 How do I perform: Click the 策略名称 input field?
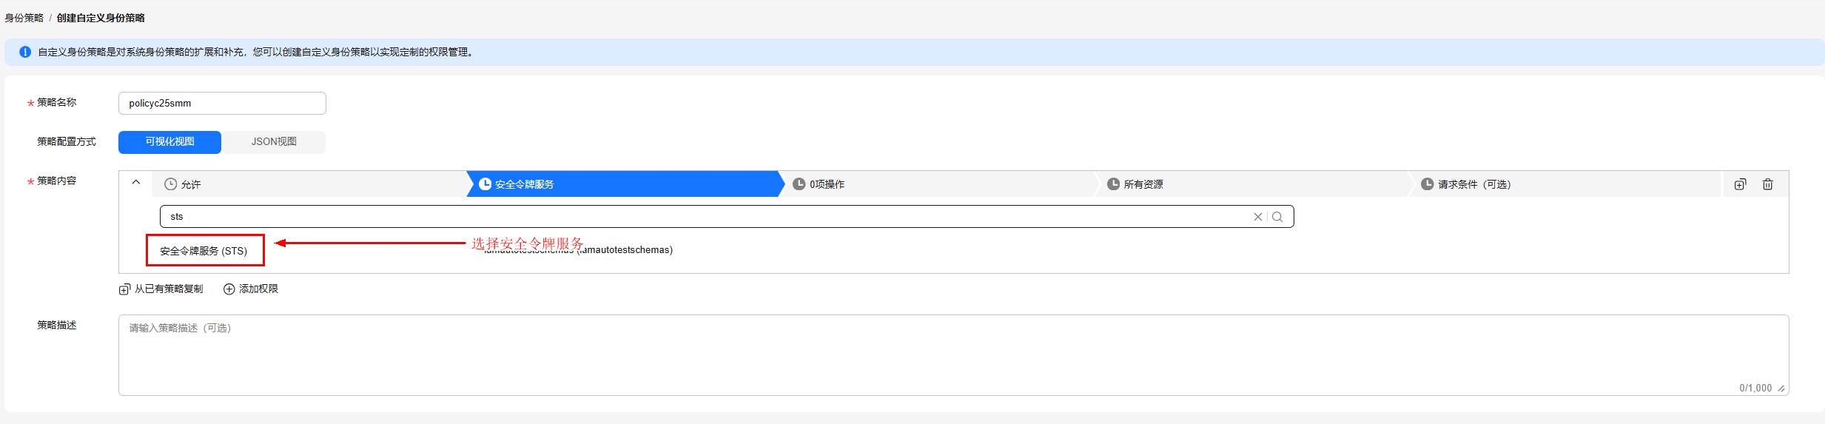(222, 104)
